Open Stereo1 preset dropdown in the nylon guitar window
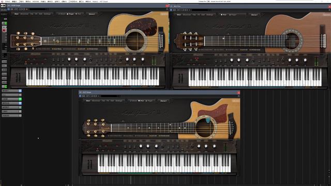331x186 pixels. tap(254, 15)
